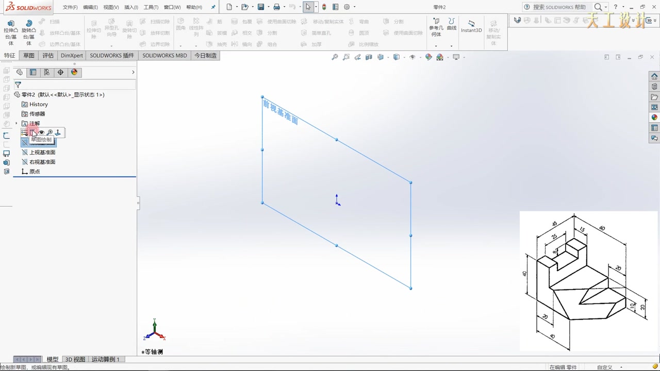This screenshot has width=660, height=371.
Task: Open the FeatureManager design tree tab
Action: (20, 72)
